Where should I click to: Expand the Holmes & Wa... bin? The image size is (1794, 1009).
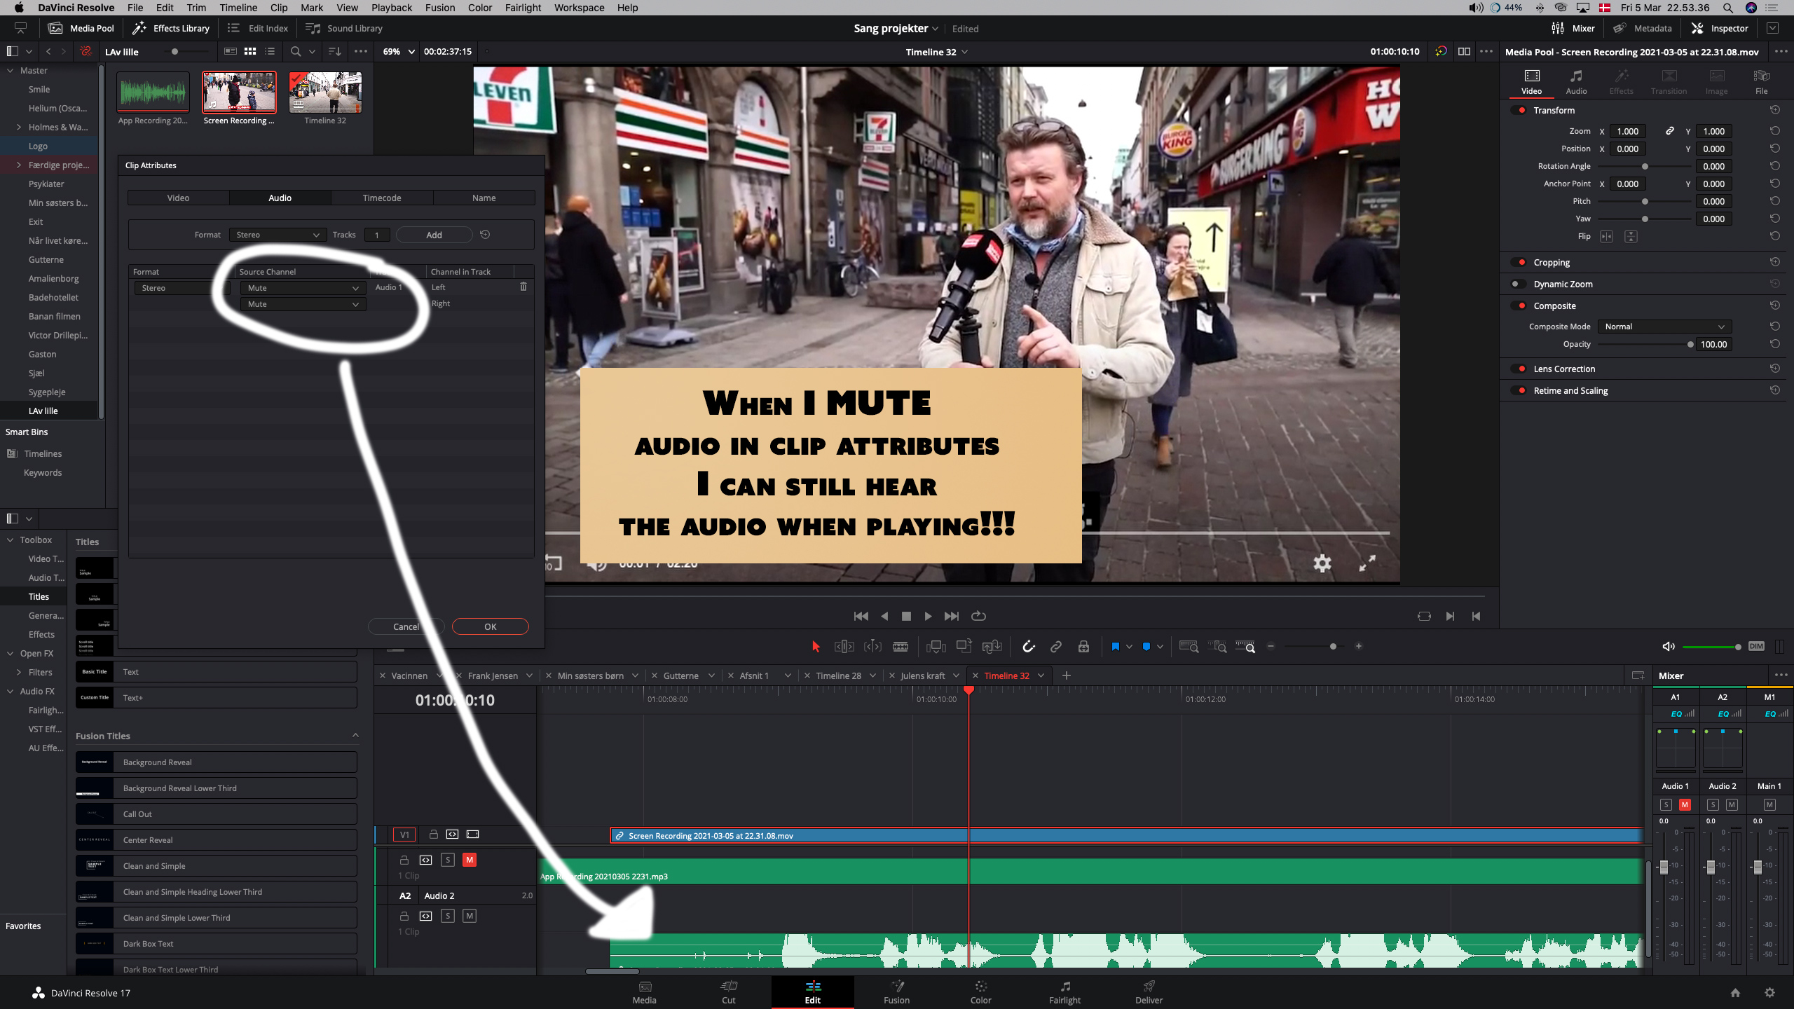pyautogui.click(x=19, y=128)
